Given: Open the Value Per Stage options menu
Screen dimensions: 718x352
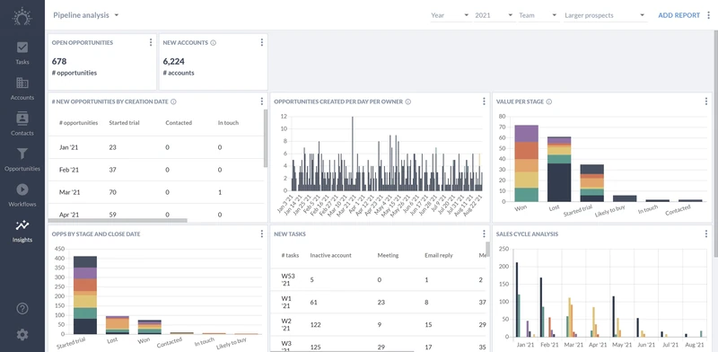Looking at the screenshot, I should click(x=706, y=101).
